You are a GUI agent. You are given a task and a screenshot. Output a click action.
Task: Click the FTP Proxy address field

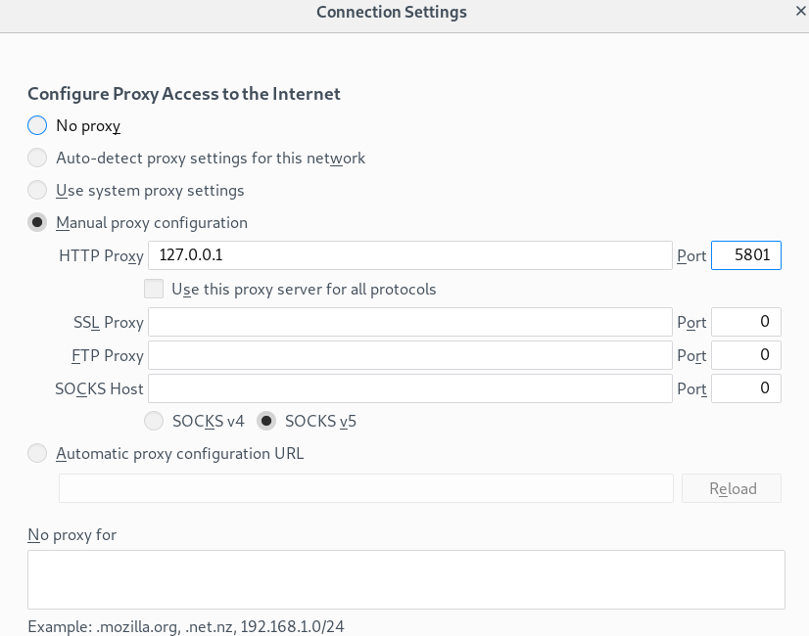point(409,355)
